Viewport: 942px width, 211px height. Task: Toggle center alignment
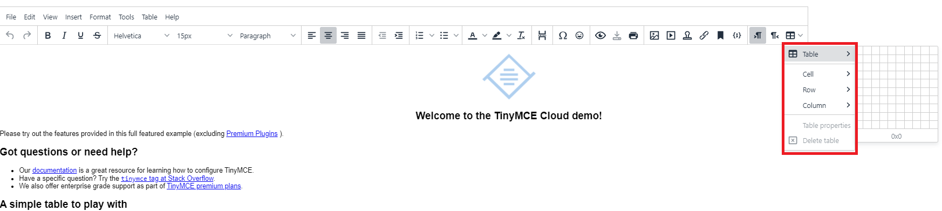click(328, 36)
